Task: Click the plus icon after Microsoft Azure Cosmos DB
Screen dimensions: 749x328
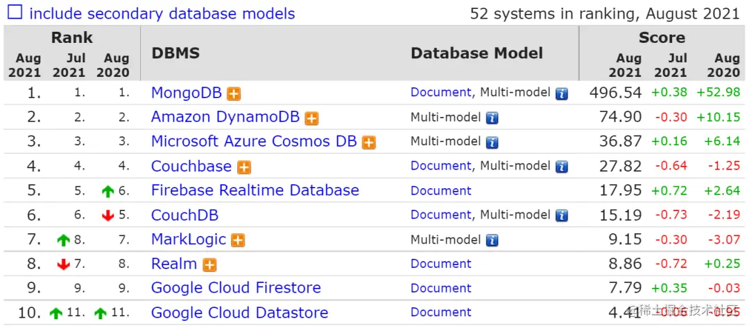Action: click(x=369, y=143)
